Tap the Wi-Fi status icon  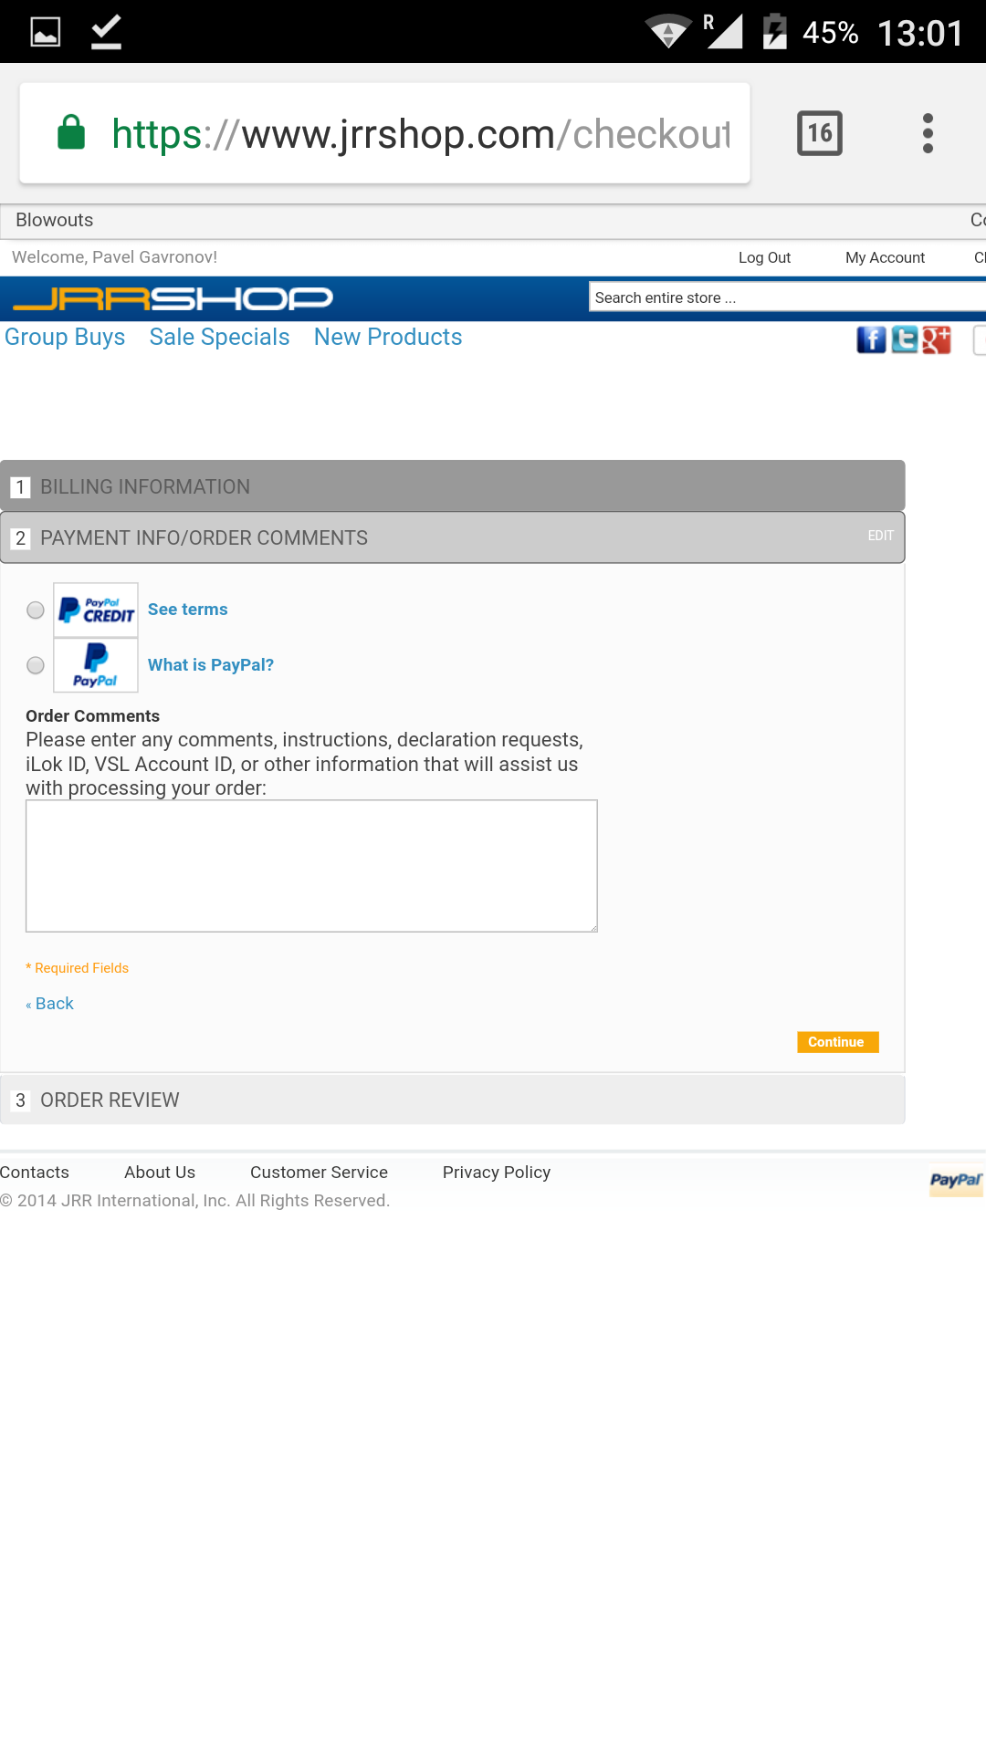[x=668, y=32]
